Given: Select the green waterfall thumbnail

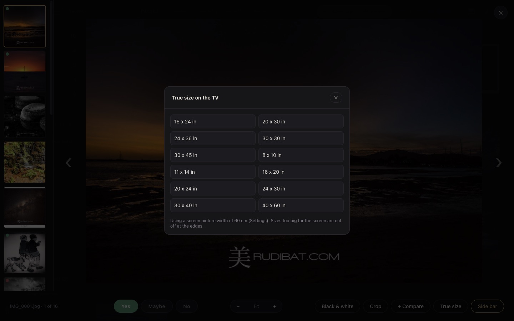Looking at the screenshot, I should pyautogui.click(x=25, y=162).
